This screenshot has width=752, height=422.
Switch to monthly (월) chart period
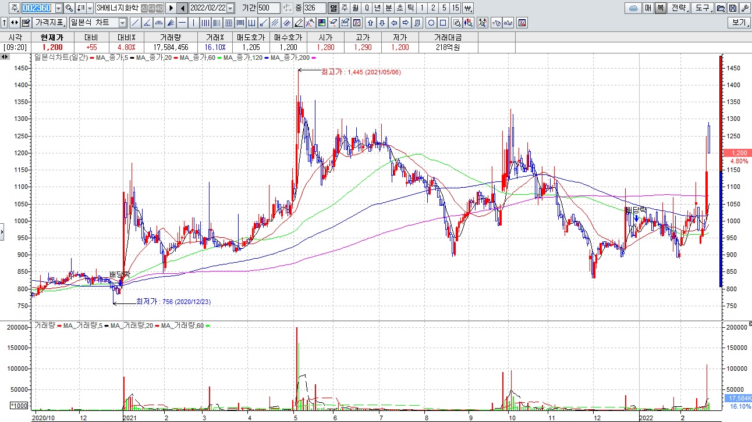tap(355, 8)
